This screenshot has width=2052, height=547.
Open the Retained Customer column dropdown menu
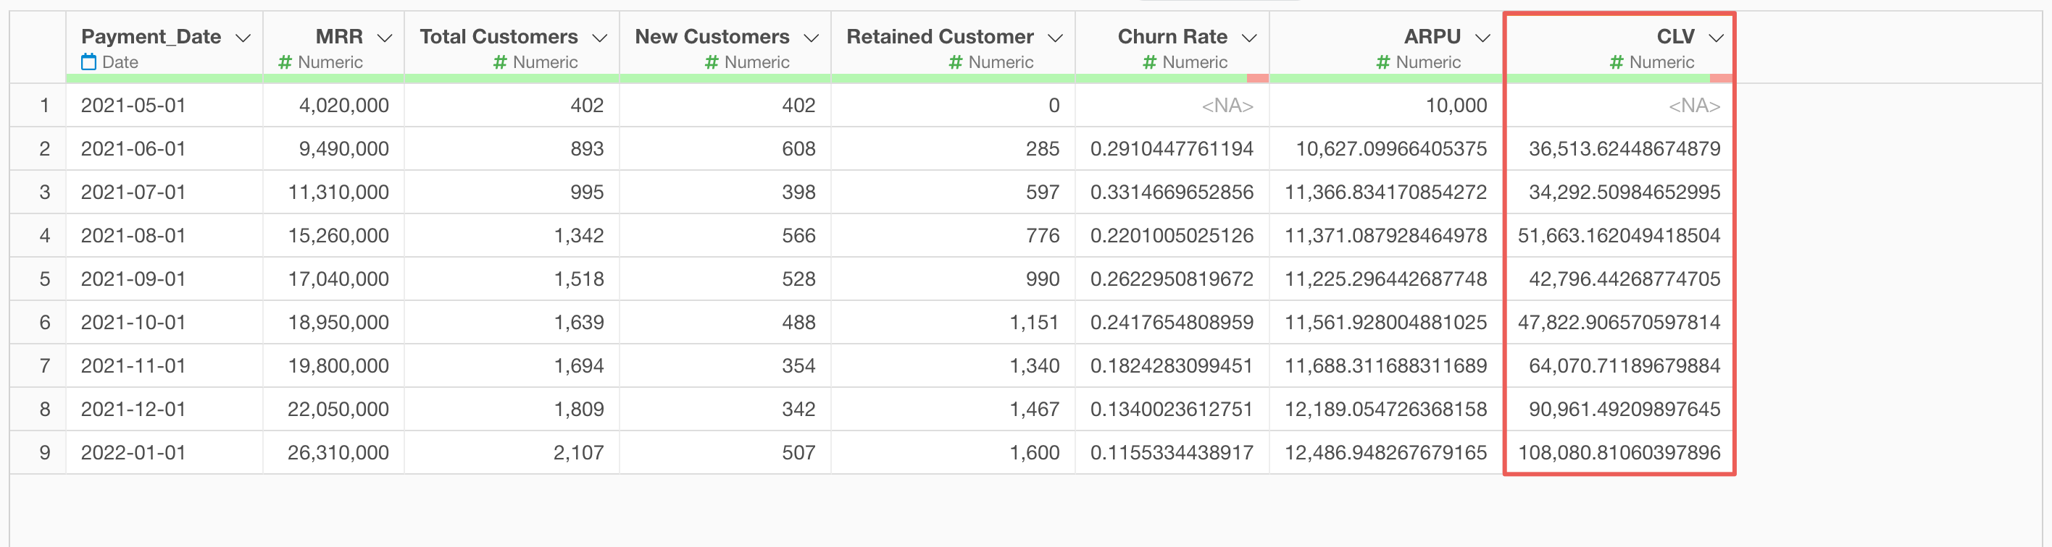1056,38
